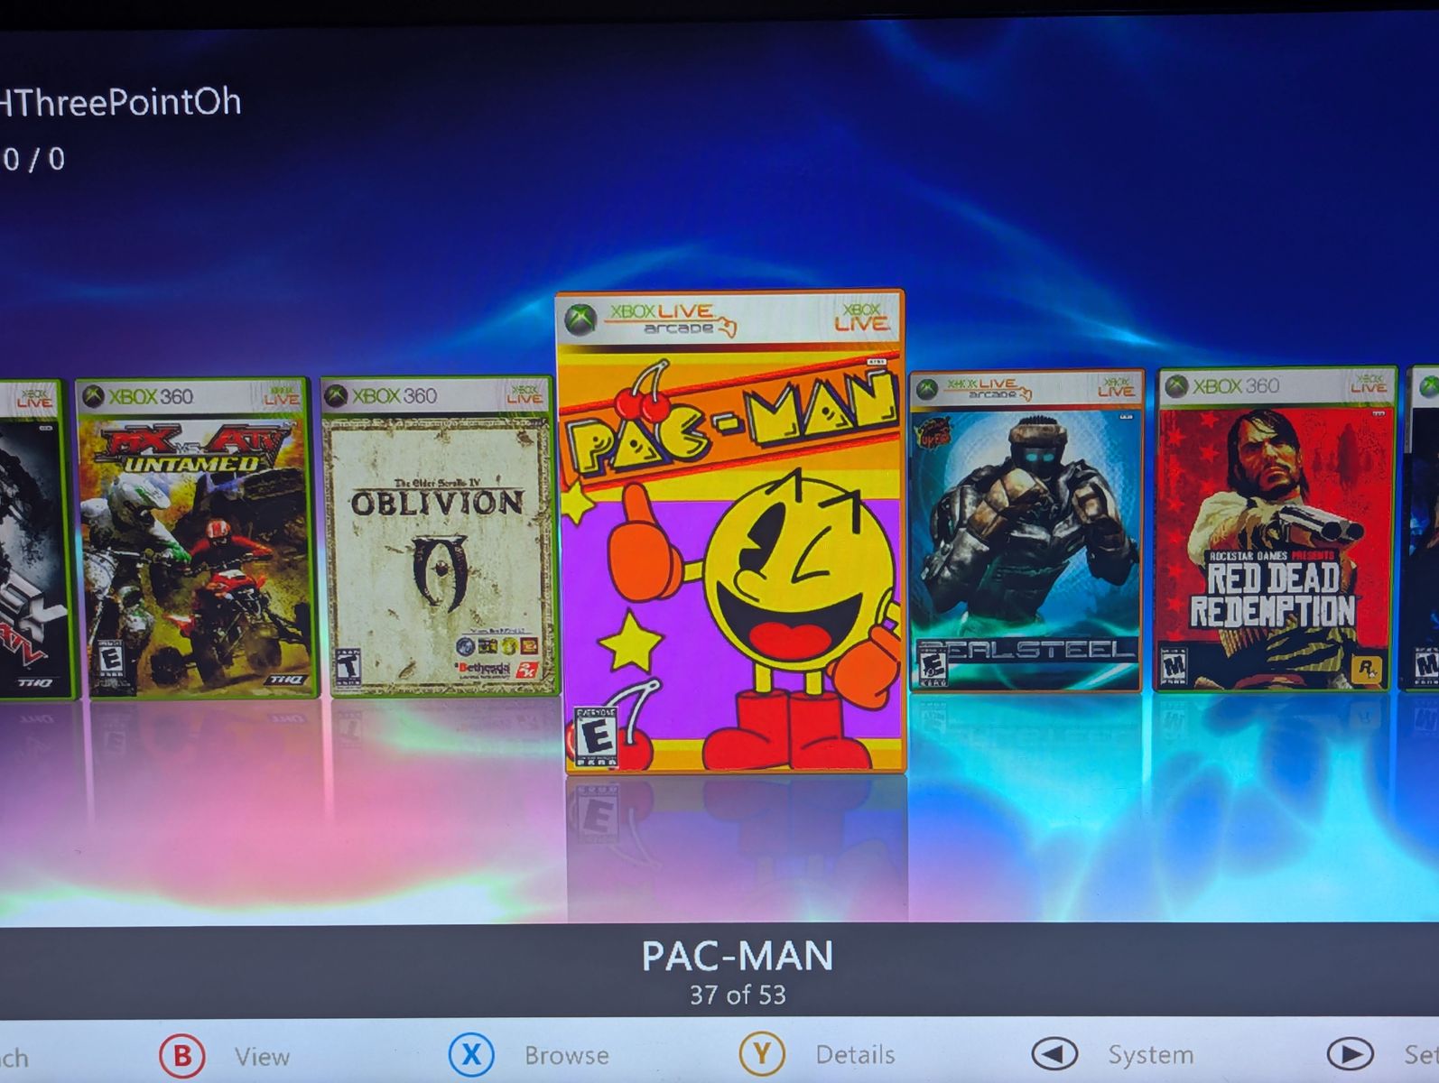
Task: Click the ThreePointOh profile name
Action: tap(121, 103)
